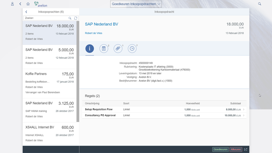The width and height of the screenshot is (272, 153).
Task: Open the home icon
Action: point(28,4)
